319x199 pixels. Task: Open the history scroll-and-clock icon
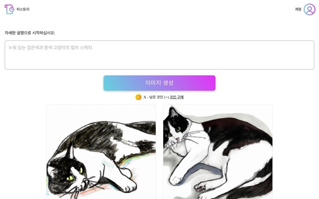[x=9, y=9]
